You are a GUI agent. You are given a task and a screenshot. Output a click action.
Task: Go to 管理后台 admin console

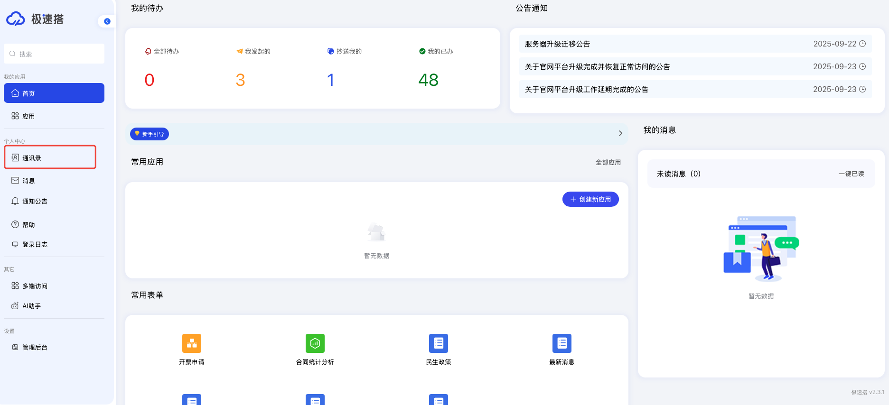(35, 347)
